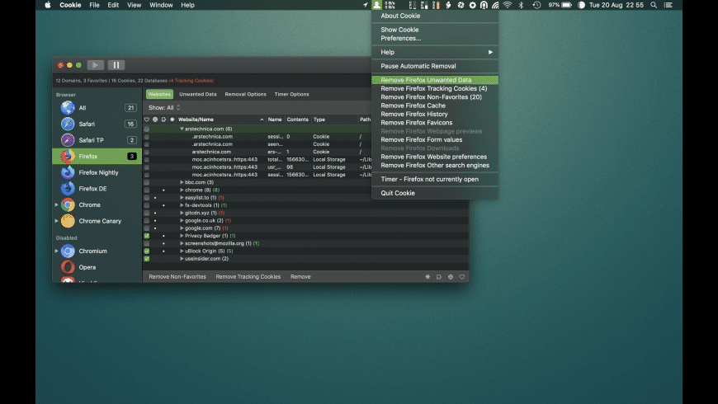Click the heart favorite icon in bottom bar
Image resolution: width=718 pixels, height=404 pixels.
461,277
